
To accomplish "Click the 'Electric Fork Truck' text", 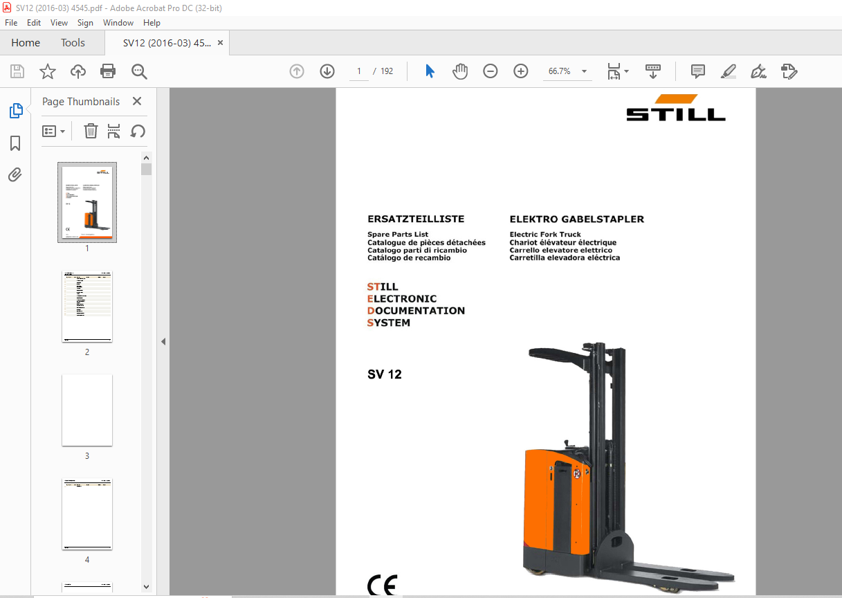I will point(545,235).
